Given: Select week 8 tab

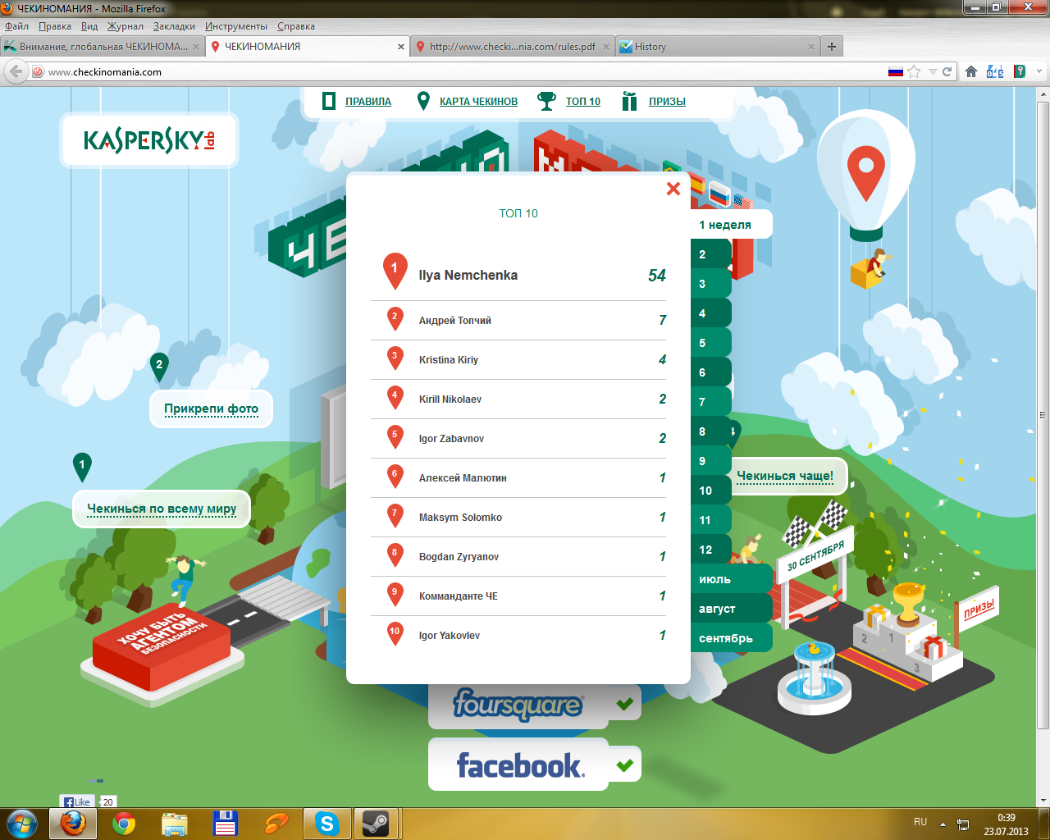Looking at the screenshot, I should (x=710, y=431).
